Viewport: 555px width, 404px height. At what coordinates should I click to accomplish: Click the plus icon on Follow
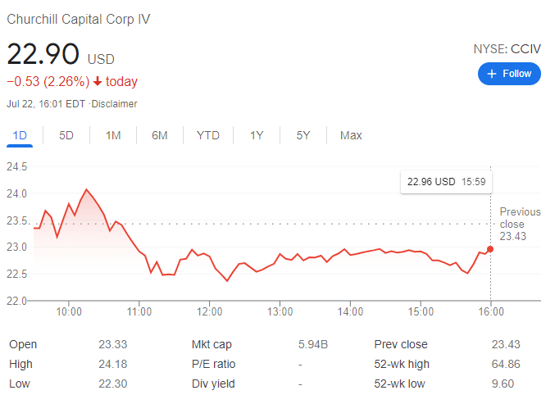(492, 74)
